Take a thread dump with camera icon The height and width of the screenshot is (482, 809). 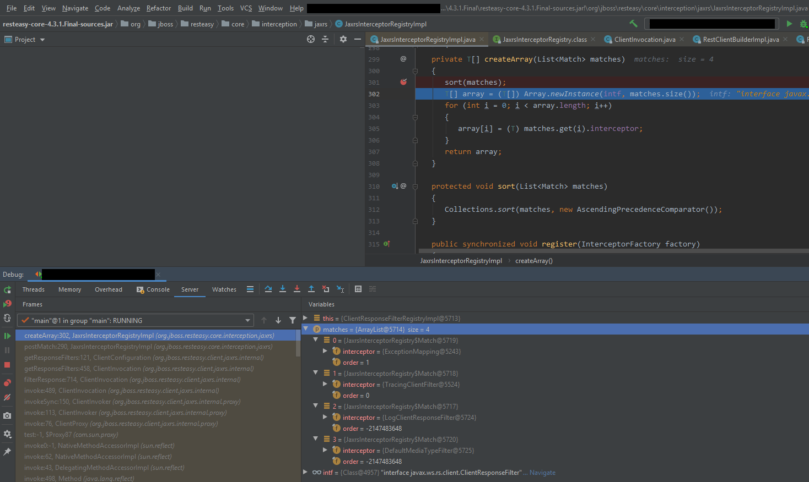coord(7,415)
